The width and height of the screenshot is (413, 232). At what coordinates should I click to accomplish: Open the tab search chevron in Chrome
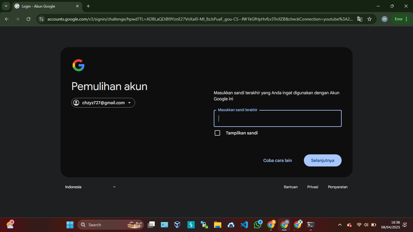(x=6, y=6)
